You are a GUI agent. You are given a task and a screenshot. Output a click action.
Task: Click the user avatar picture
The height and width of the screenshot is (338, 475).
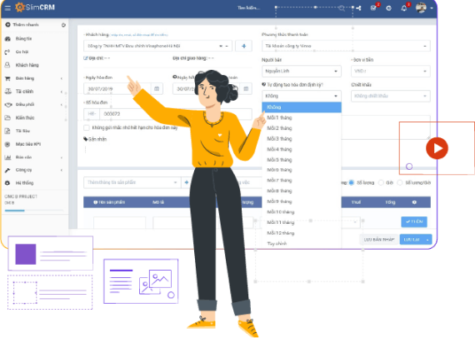click(x=421, y=7)
